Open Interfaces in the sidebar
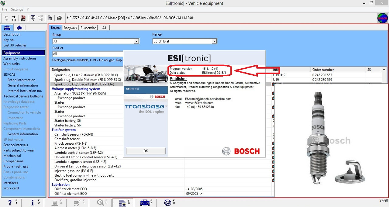Viewport: 389px width, 207px height. [x=11, y=183]
